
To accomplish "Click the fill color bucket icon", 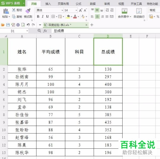I will click(68, 17).
